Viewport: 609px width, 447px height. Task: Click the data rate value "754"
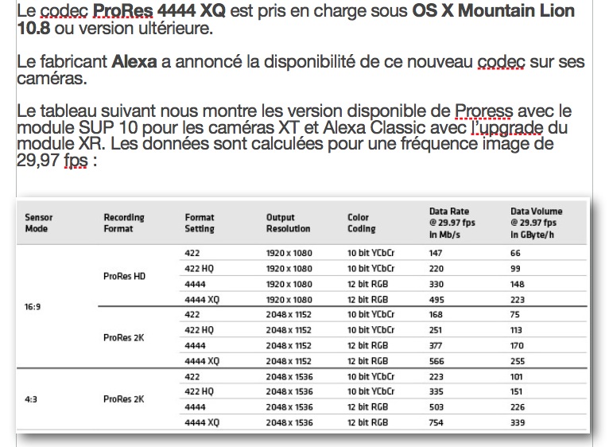point(436,422)
